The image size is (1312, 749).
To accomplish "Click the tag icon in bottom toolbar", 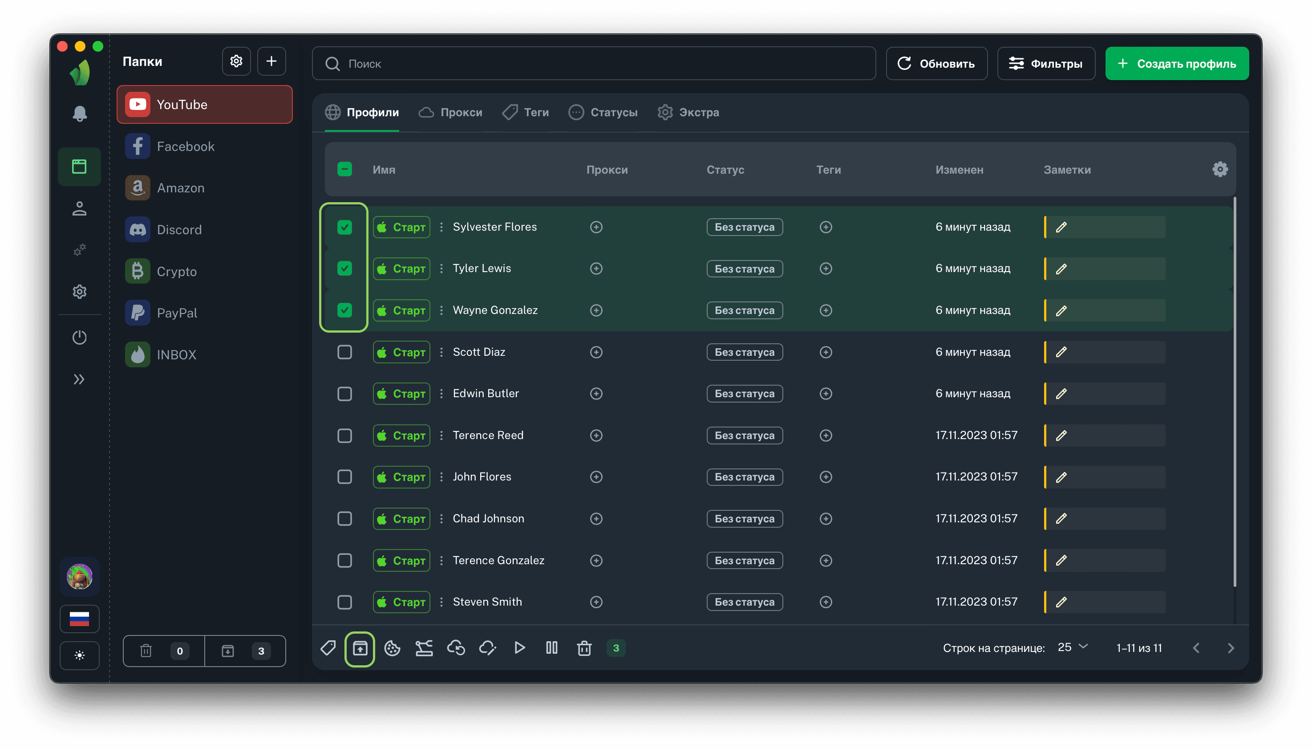I will (328, 648).
